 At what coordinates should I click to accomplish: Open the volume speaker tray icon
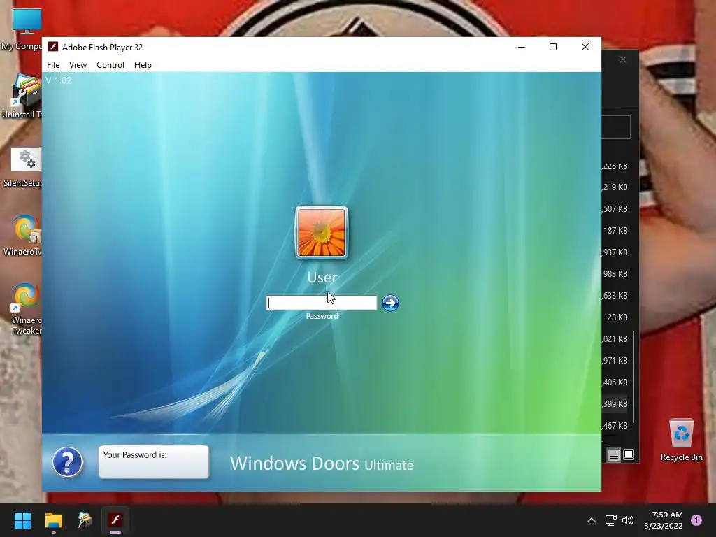[628, 520]
